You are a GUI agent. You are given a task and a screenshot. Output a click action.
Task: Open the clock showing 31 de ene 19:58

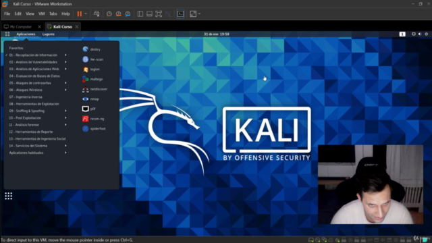[x=217, y=34]
